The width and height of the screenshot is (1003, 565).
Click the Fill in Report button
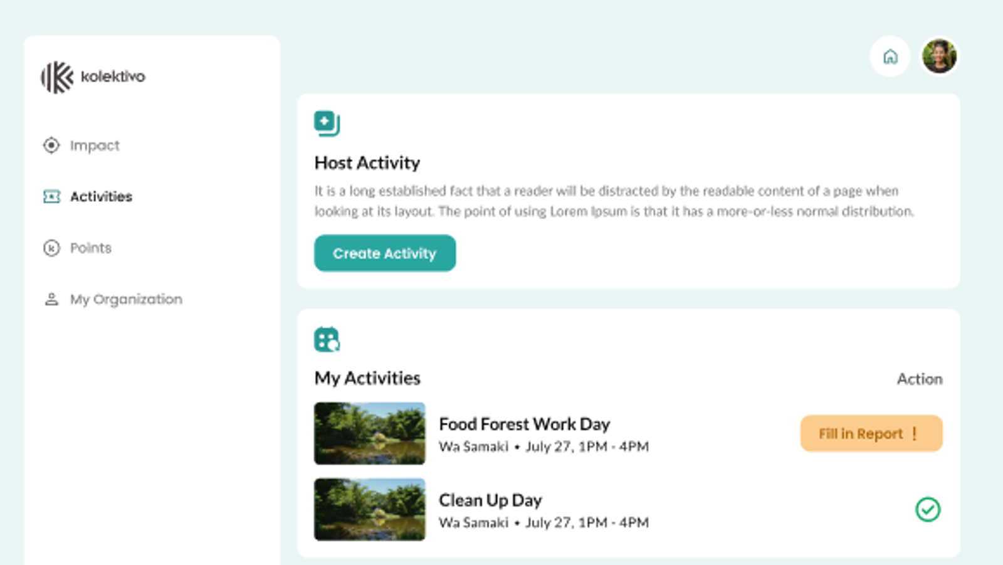click(x=871, y=433)
